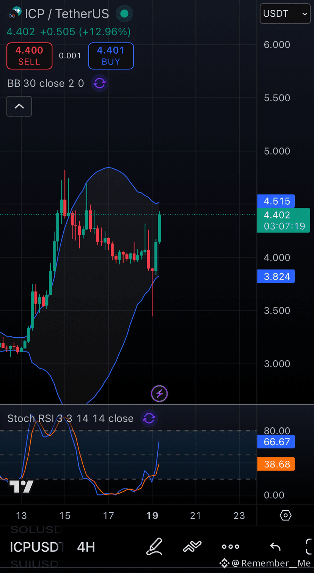
Task: Tap the ICP / TetherUS title
Action: (x=67, y=14)
